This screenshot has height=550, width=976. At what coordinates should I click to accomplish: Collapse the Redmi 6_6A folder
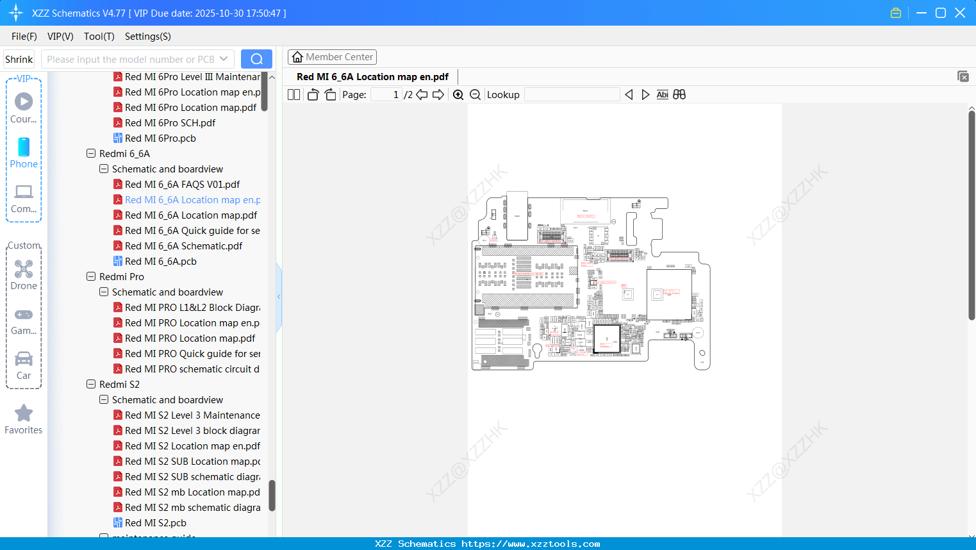click(x=91, y=154)
